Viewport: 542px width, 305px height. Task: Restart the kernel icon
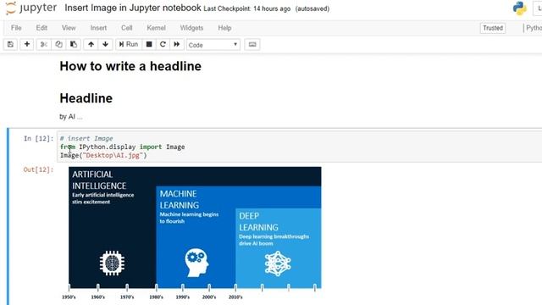coord(163,44)
